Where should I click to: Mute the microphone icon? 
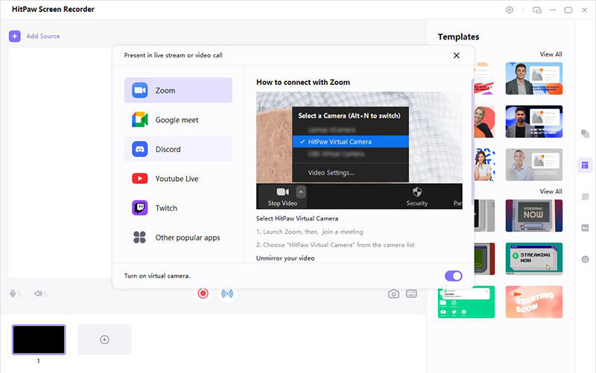pyautogui.click(x=13, y=293)
